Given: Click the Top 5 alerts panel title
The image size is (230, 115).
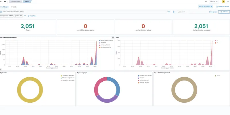Looking at the screenshot, I should [3, 73].
